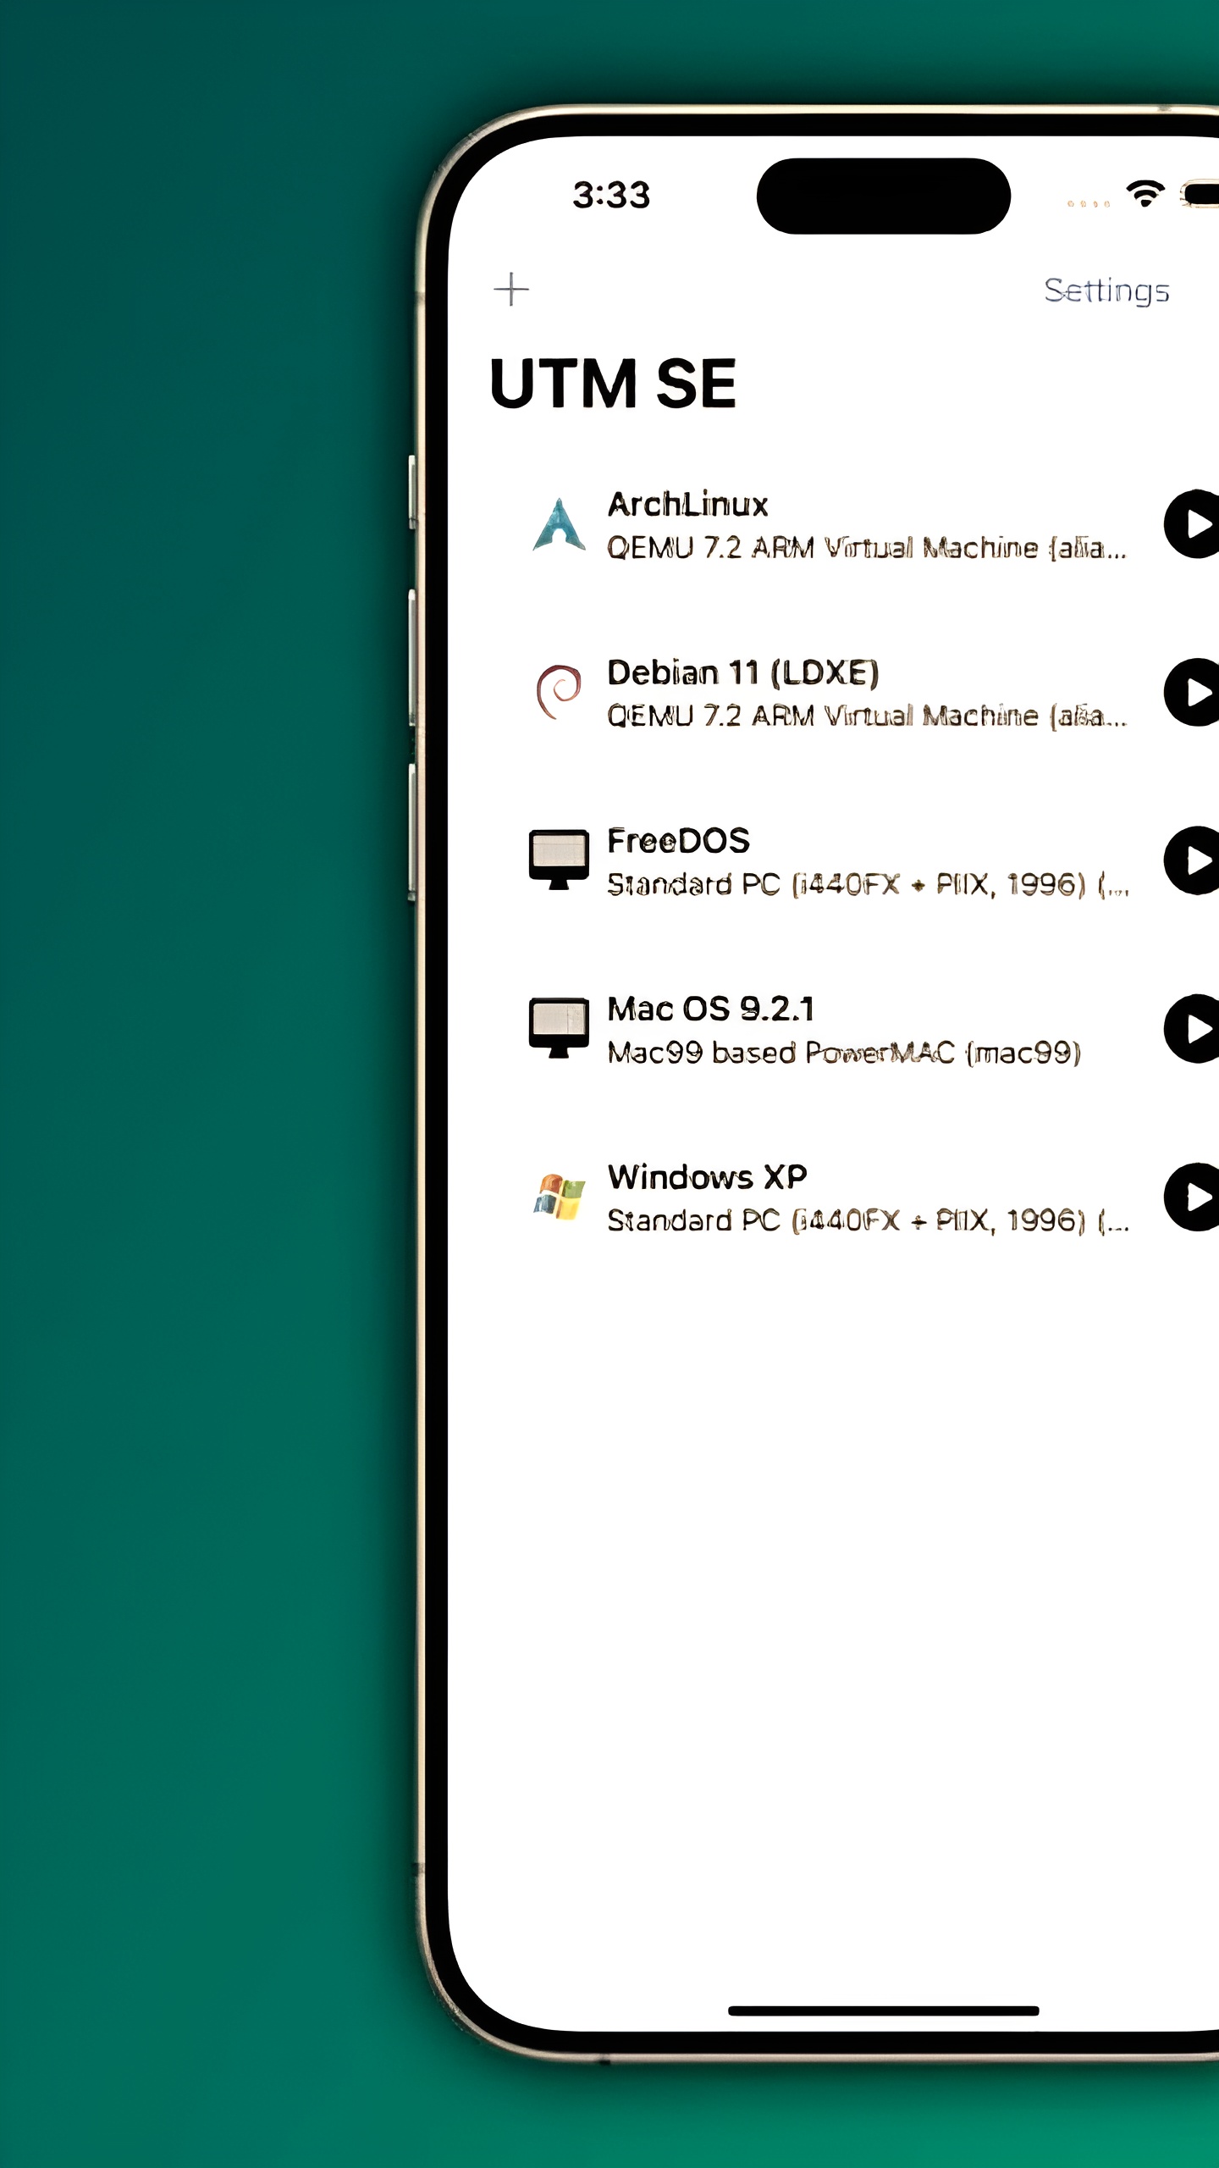
Task: Click the UTM SE title
Action: 613,384
